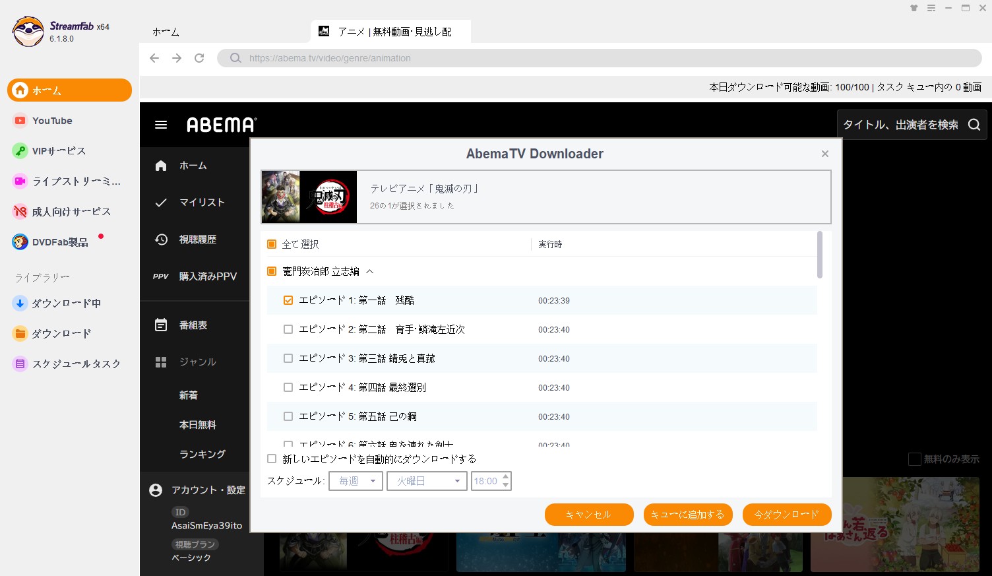Click the 実行時 column header

[x=550, y=244]
